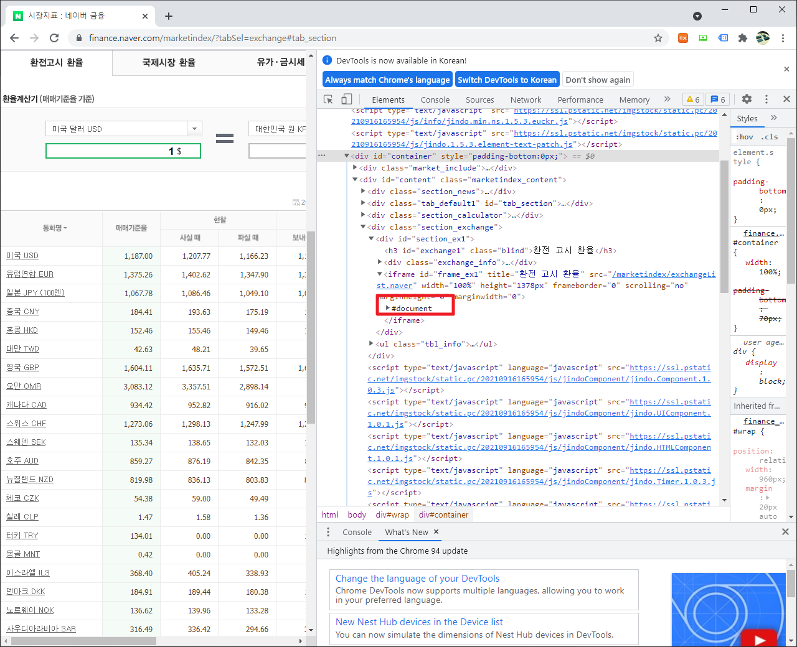Close the 네이버 금융 browser tab
797x647 pixels.
[x=145, y=16]
